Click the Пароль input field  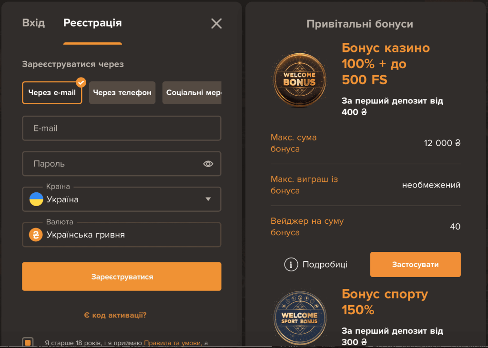[110, 163]
